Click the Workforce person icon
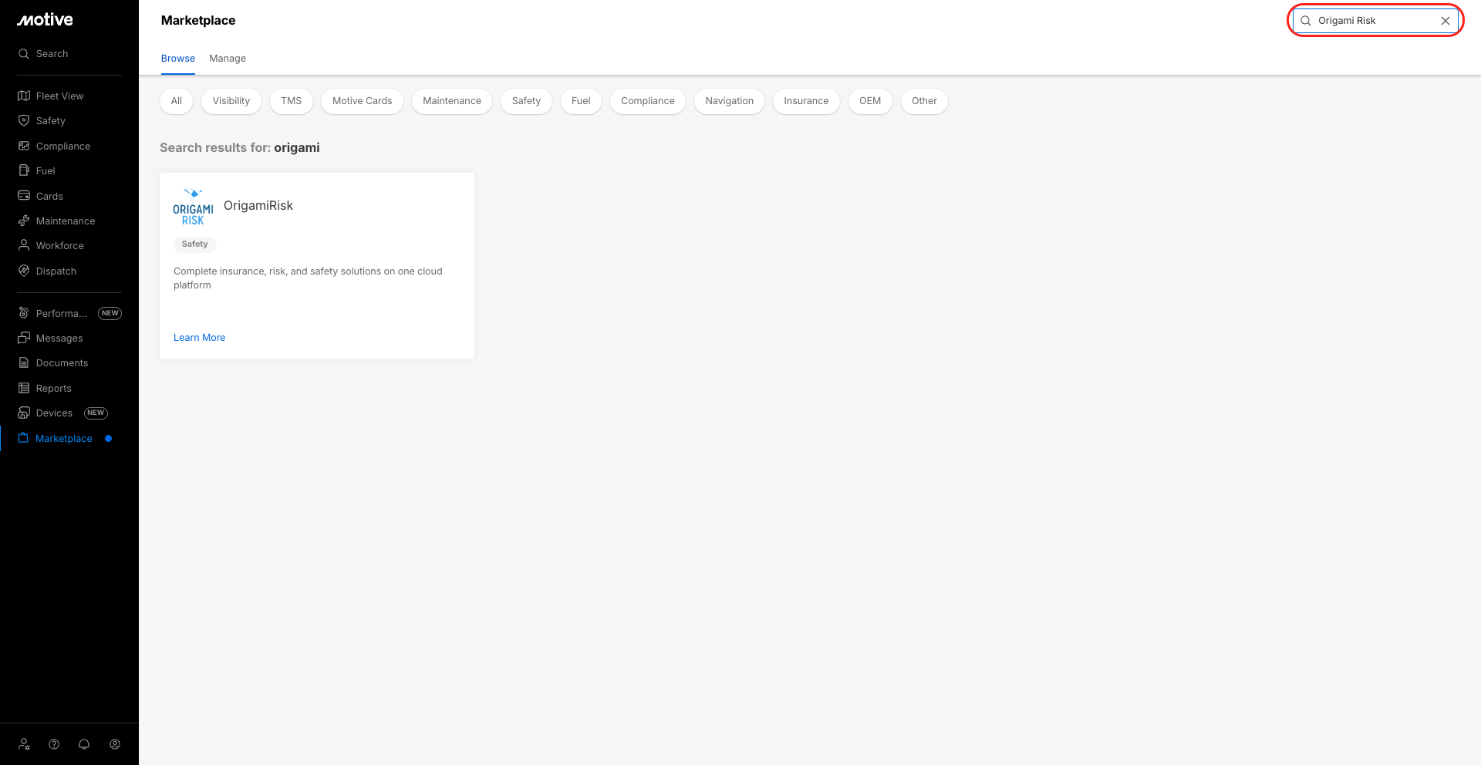Screen dimensions: 1481x765 pos(24,245)
